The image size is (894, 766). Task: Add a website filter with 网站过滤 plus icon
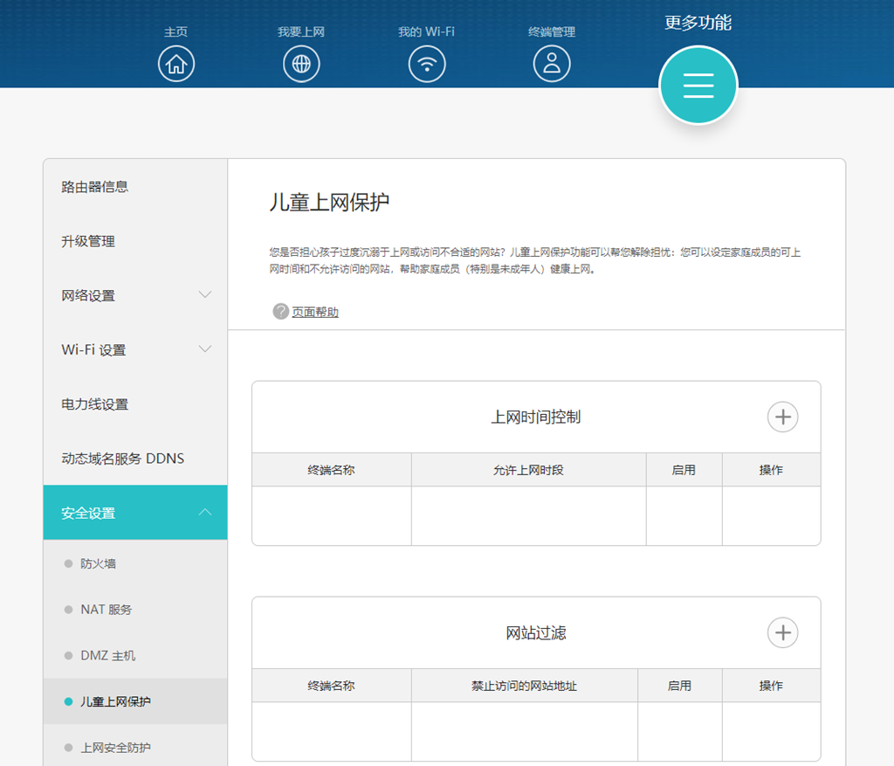(782, 632)
